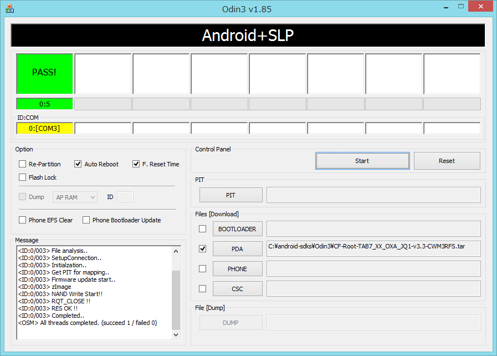Close the Odin3 window
497x356 pixels.
point(481,6)
